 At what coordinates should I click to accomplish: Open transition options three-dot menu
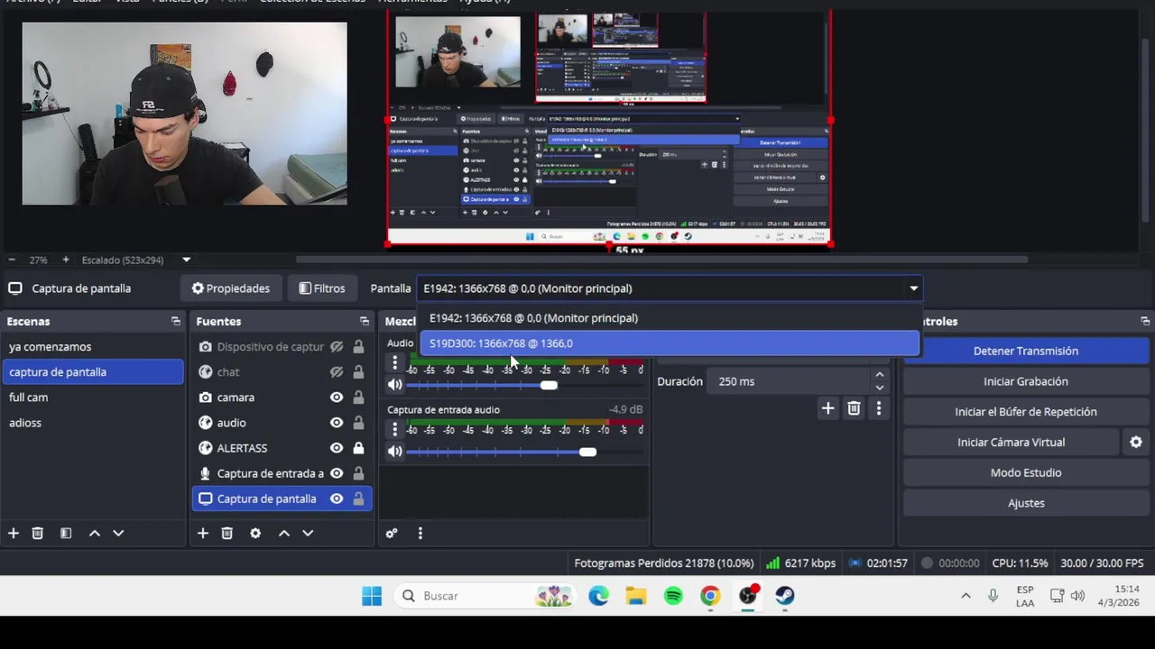tap(879, 408)
